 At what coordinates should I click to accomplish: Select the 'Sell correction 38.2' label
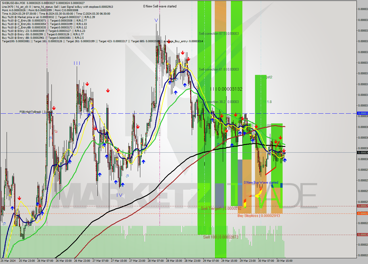[219, 102]
